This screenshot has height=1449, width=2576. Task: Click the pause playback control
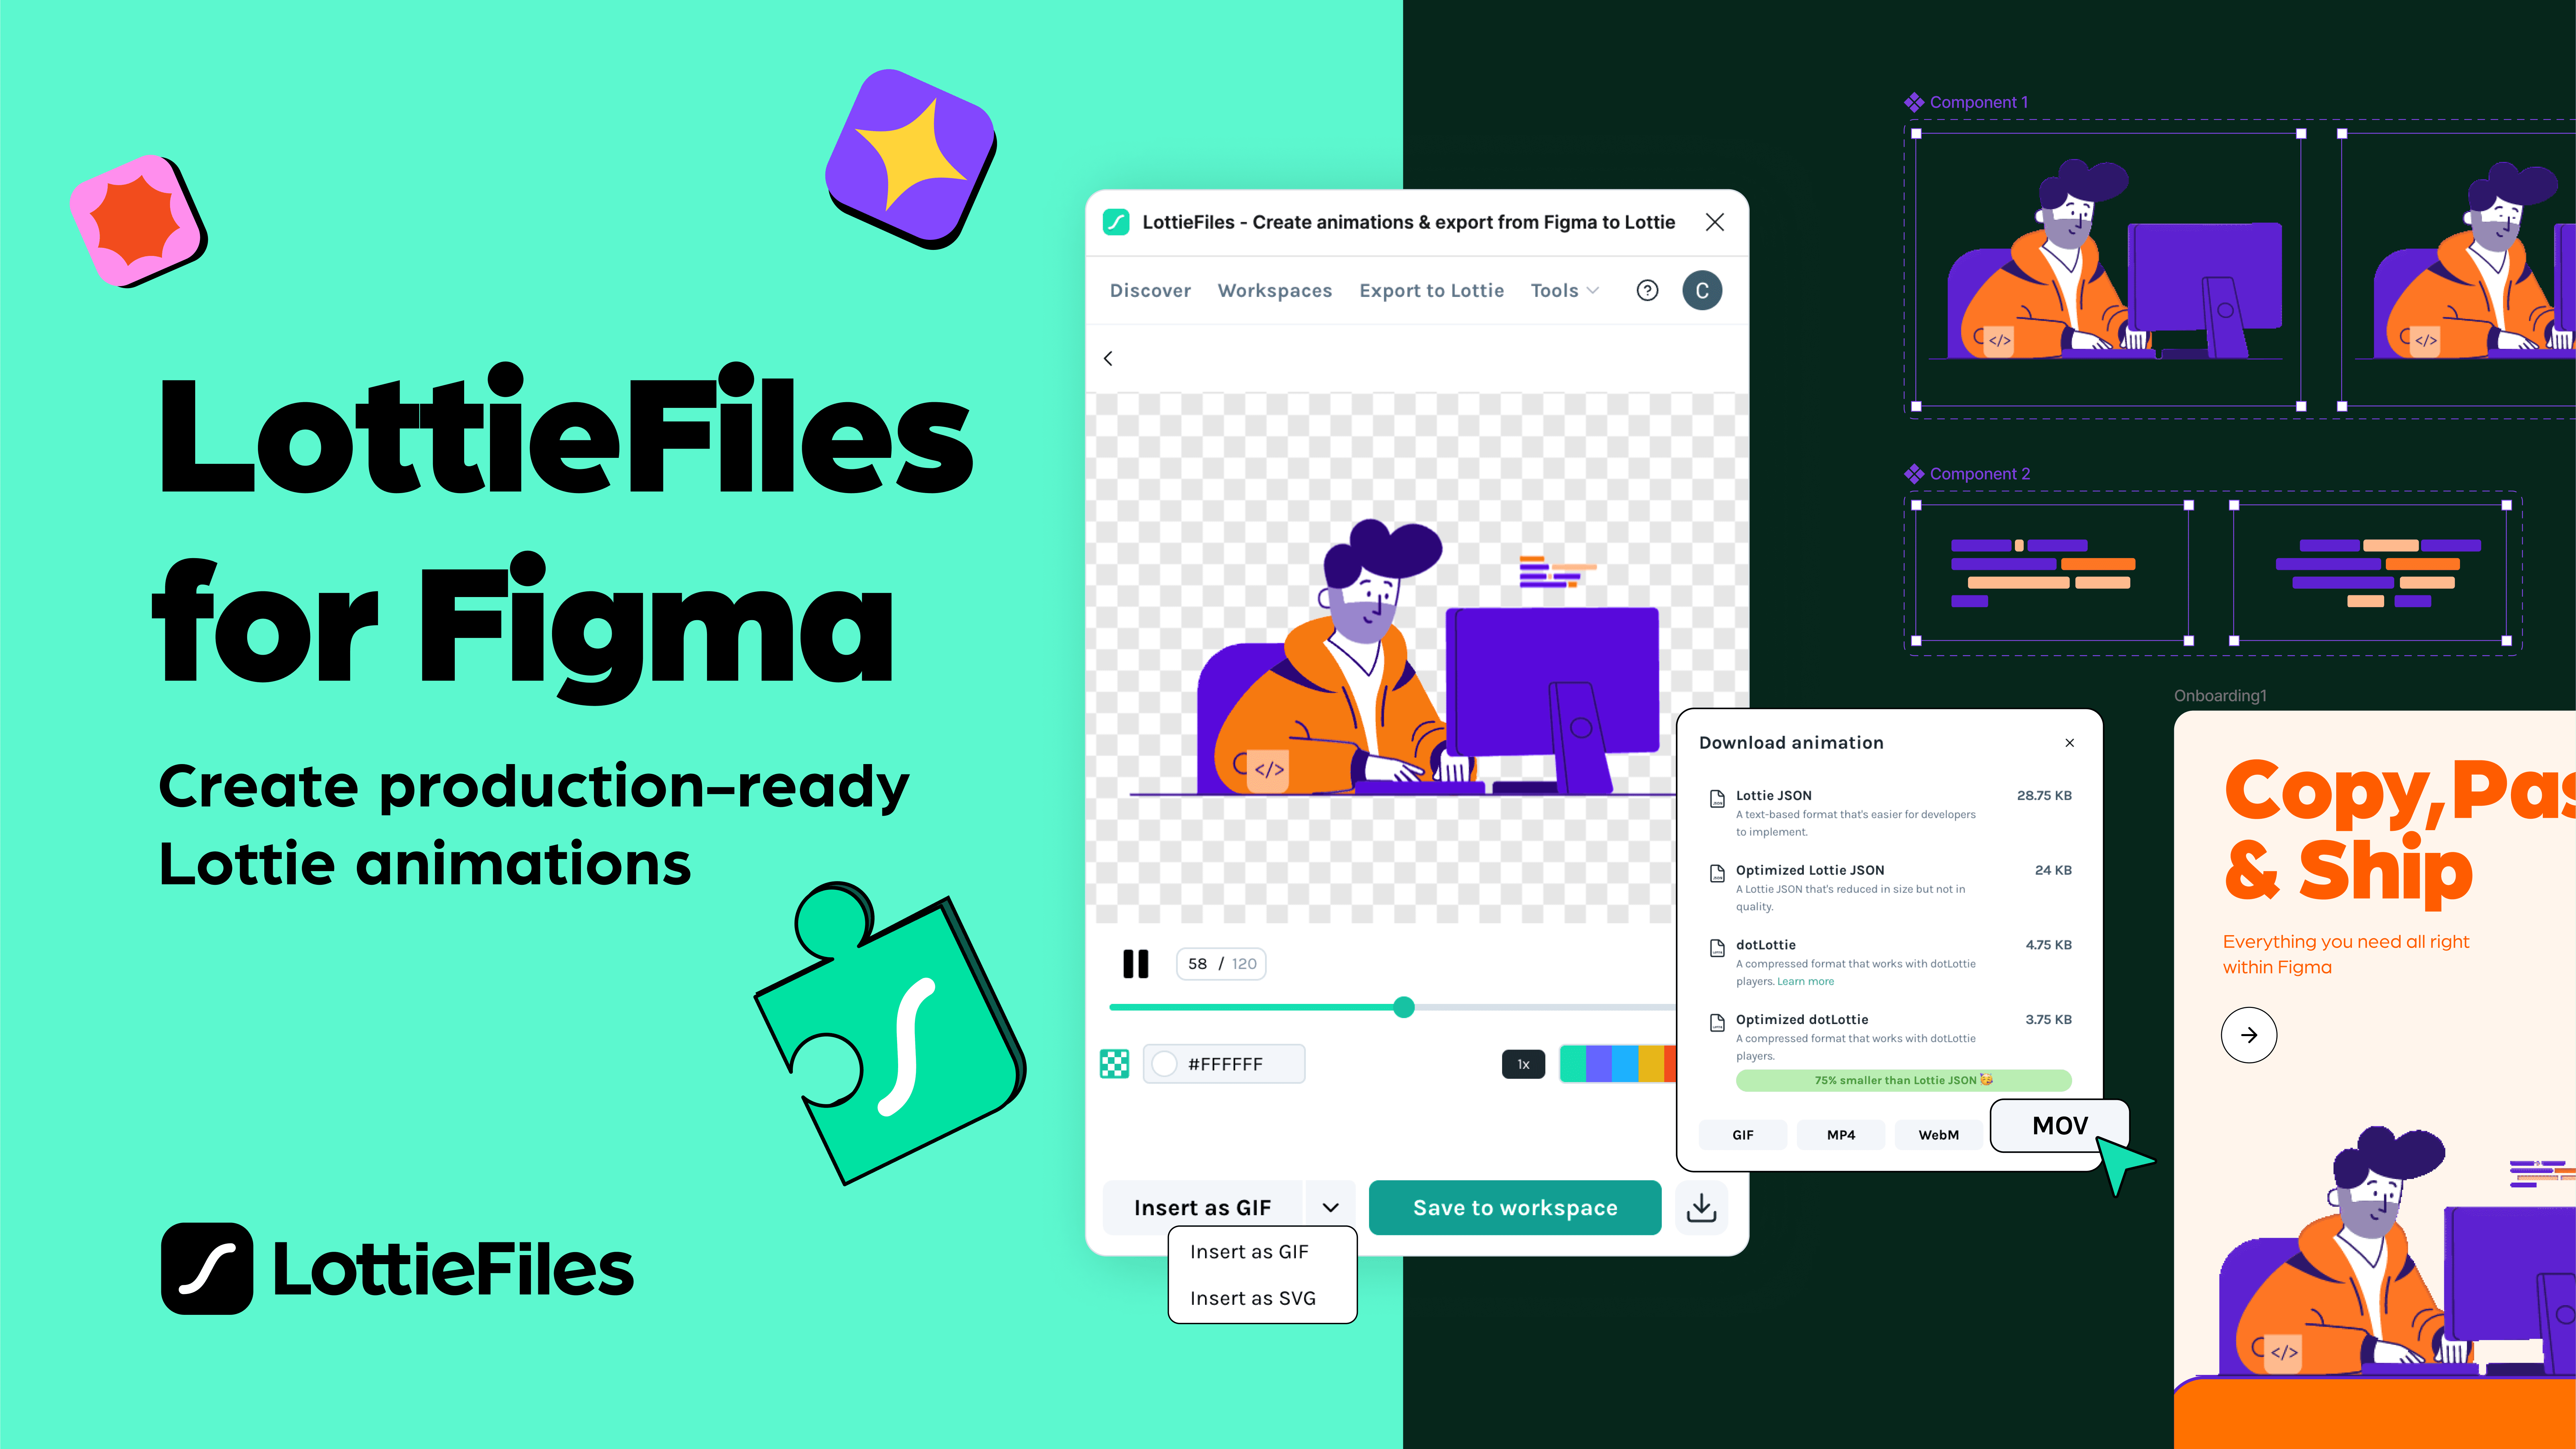1134,962
